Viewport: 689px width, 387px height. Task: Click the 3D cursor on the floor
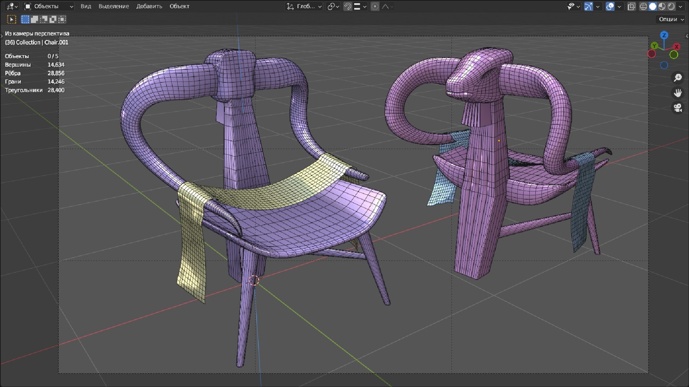254,281
